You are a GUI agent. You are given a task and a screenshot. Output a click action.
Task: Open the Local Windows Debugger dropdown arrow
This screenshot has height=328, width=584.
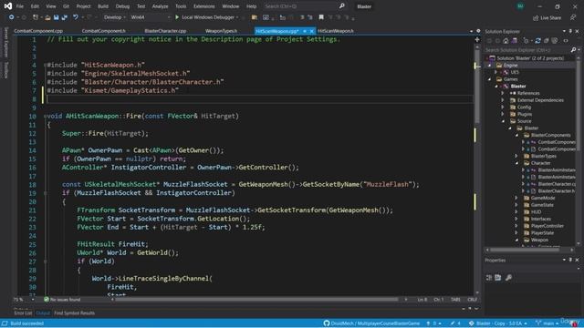pyautogui.click(x=237, y=17)
